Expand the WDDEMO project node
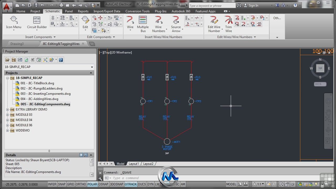The width and height of the screenshot is (336, 189). [x=8, y=130]
